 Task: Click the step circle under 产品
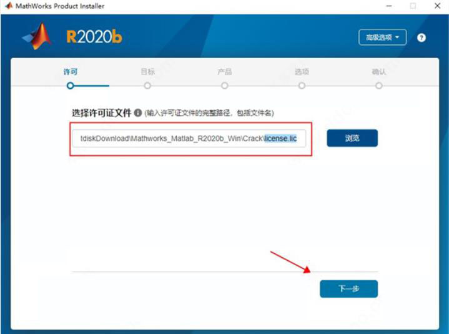click(225, 86)
